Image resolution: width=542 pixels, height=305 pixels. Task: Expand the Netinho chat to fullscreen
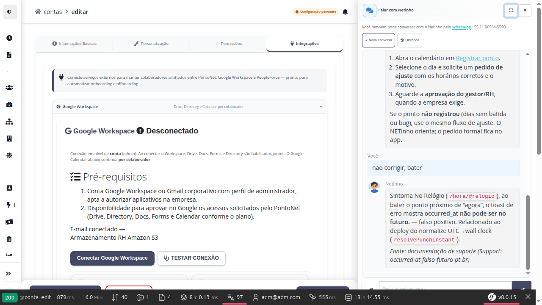pos(511,10)
